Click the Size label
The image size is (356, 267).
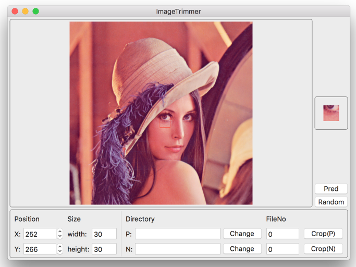click(x=74, y=219)
